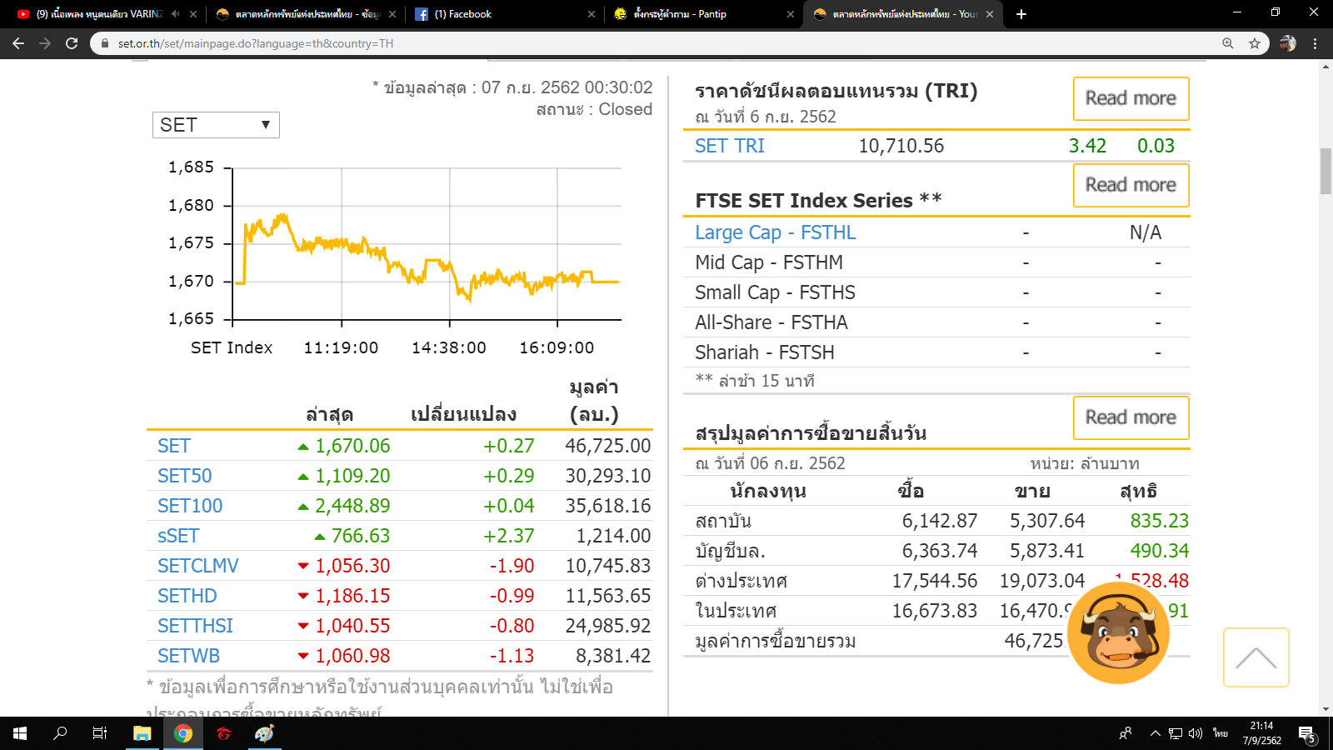Open the Large Cap - FSTHL link
The image size is (1333, 750).
(776, 232)
